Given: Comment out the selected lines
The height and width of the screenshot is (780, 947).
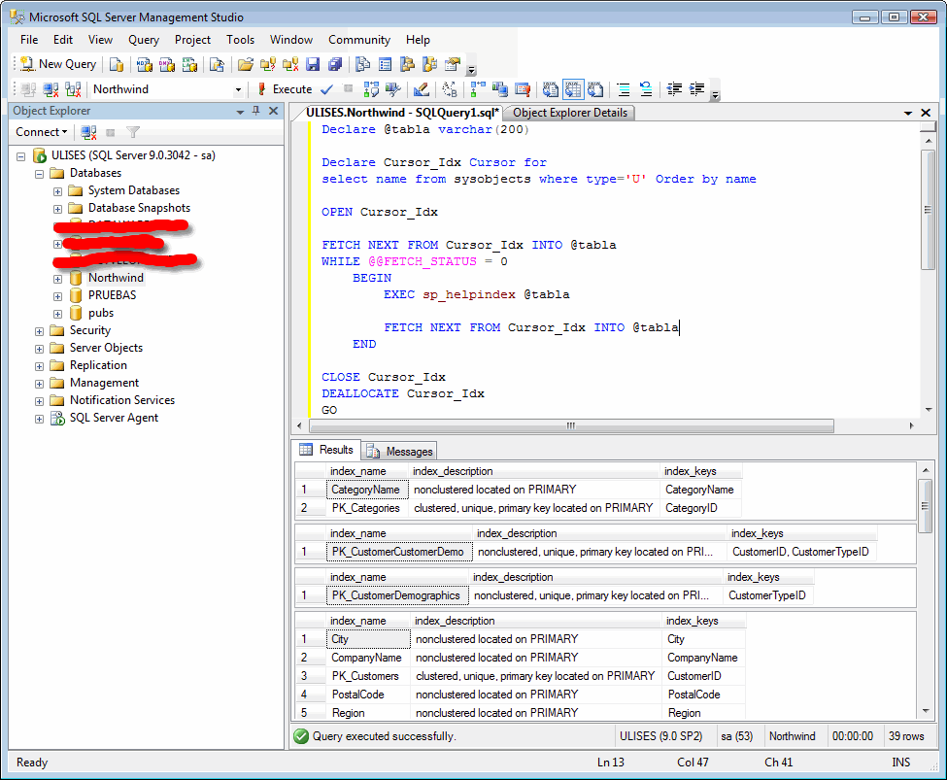Looking at the screenshot, I should (x=624, y=89).
